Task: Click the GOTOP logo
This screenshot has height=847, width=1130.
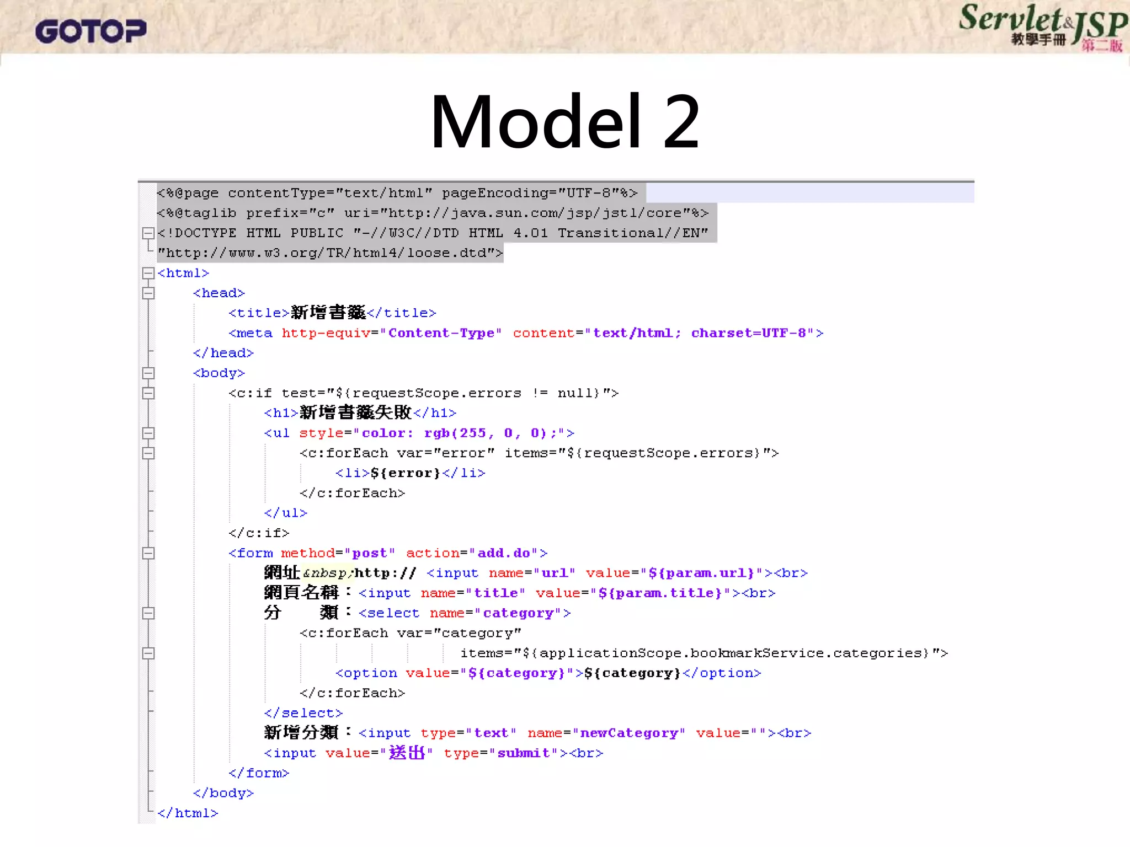Action: (91, 31)
